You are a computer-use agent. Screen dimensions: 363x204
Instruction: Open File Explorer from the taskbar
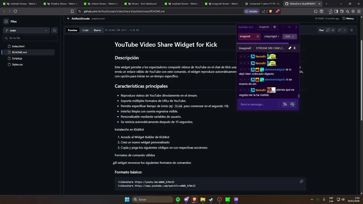[203, 199]
